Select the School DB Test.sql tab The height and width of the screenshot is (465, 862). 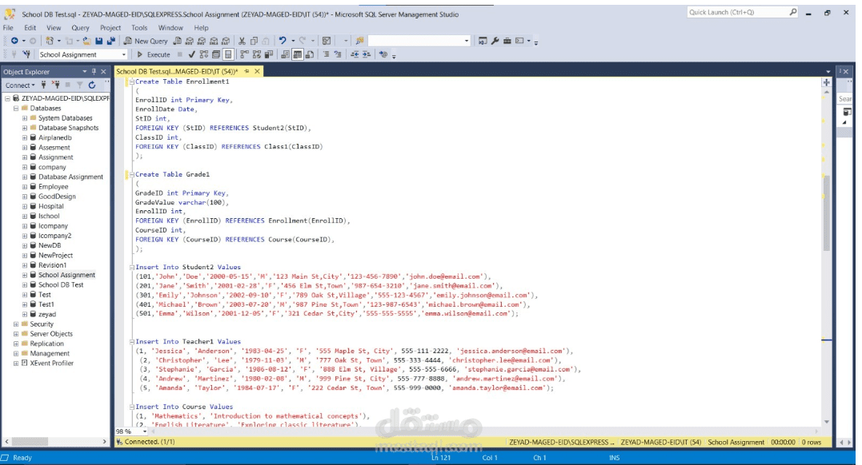pos(176,70)
